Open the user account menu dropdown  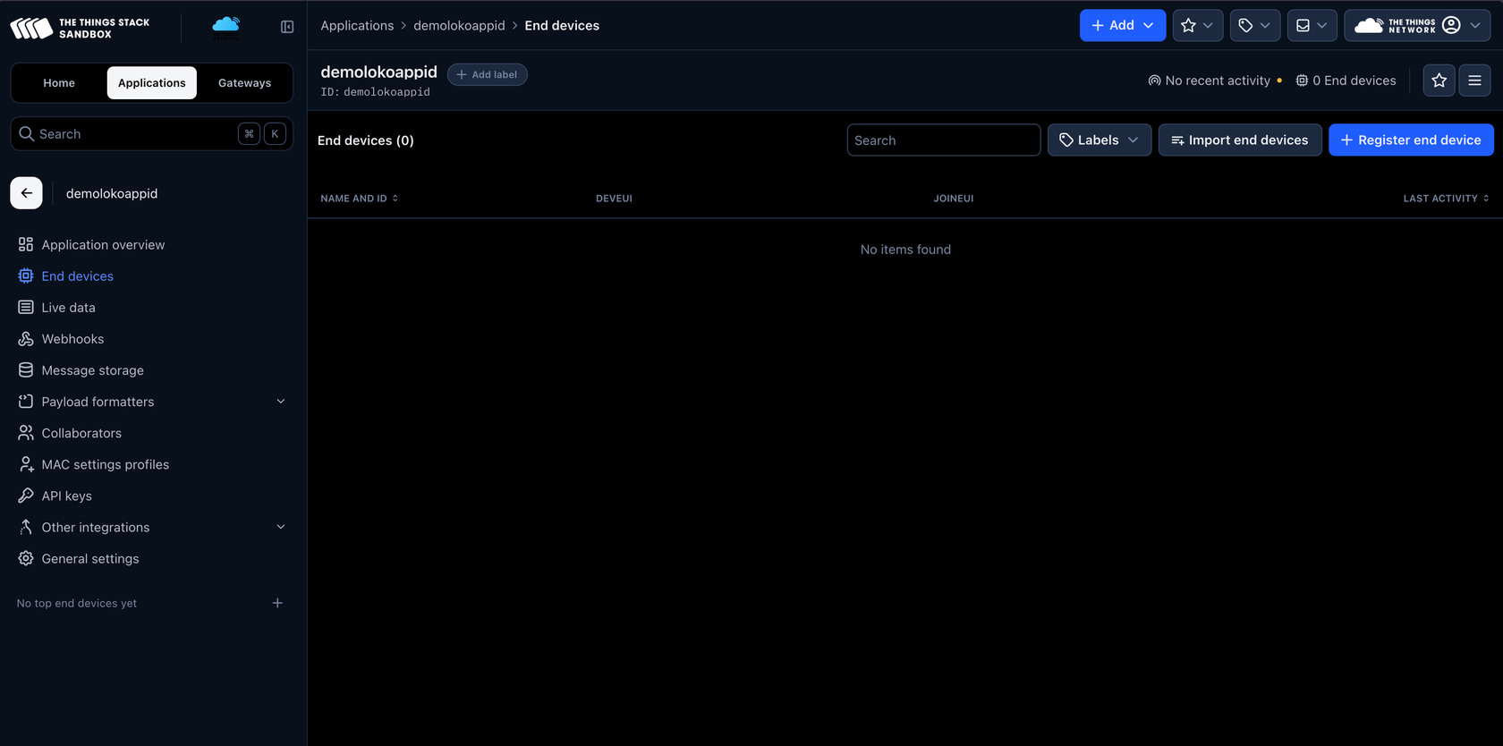click(1417, 26)
